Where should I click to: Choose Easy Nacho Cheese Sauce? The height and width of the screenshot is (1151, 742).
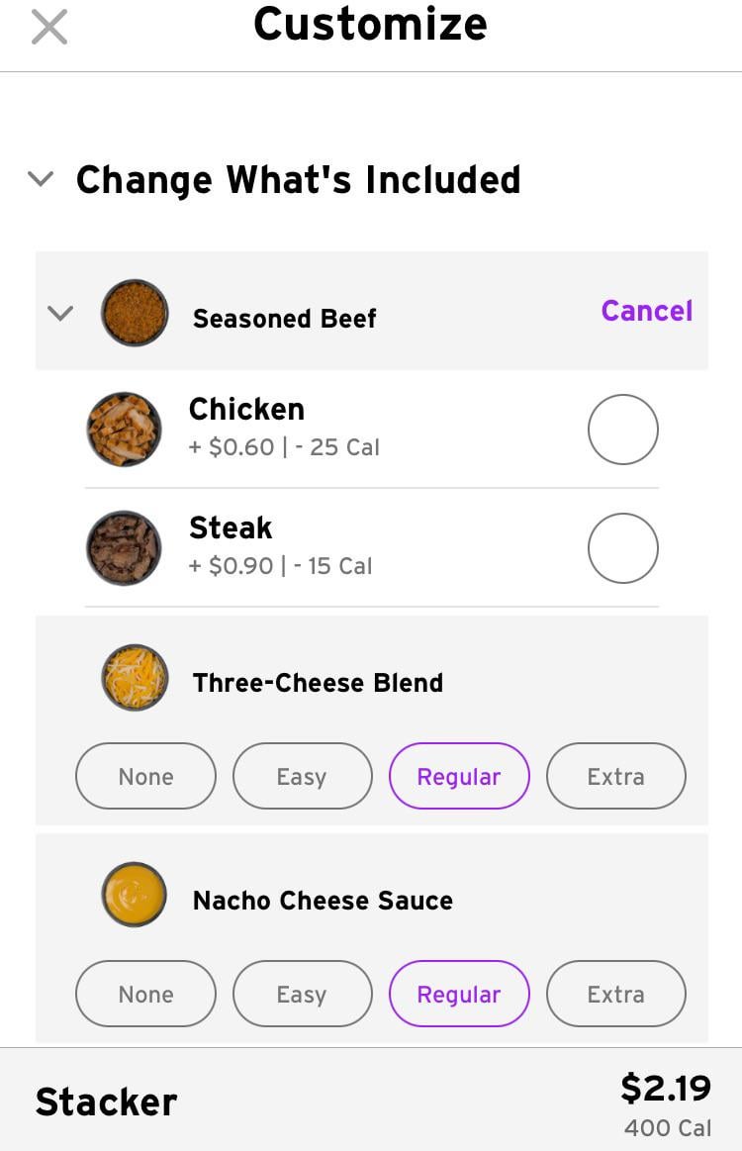(x=303, y=994)
